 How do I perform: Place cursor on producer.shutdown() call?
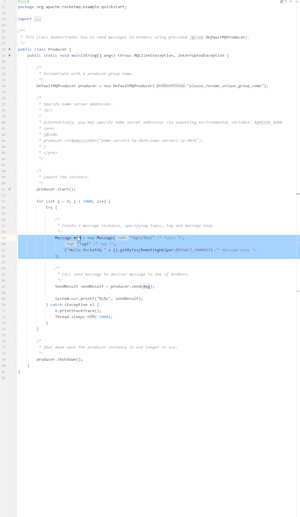59,359
